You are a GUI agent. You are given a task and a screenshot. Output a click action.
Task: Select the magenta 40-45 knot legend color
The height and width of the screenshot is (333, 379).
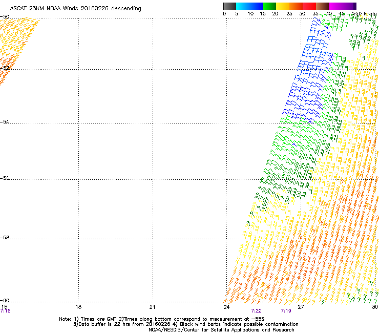point(336,6)
